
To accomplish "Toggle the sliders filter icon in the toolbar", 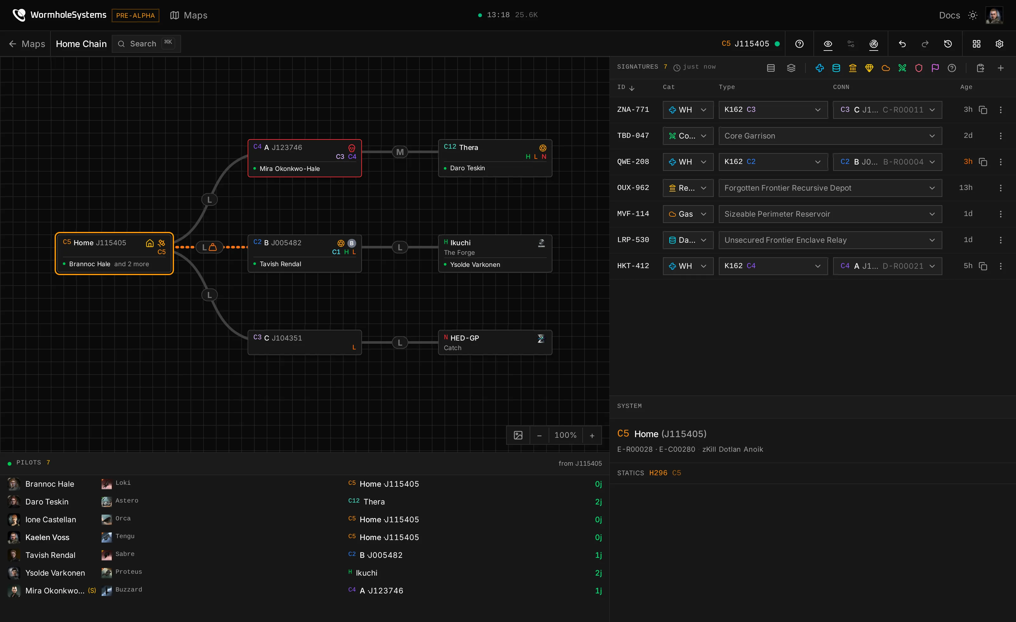I will point(851,44).
